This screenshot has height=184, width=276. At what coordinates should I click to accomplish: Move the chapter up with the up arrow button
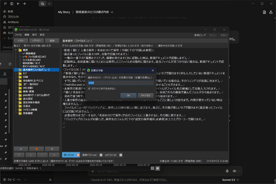point(19,155)
